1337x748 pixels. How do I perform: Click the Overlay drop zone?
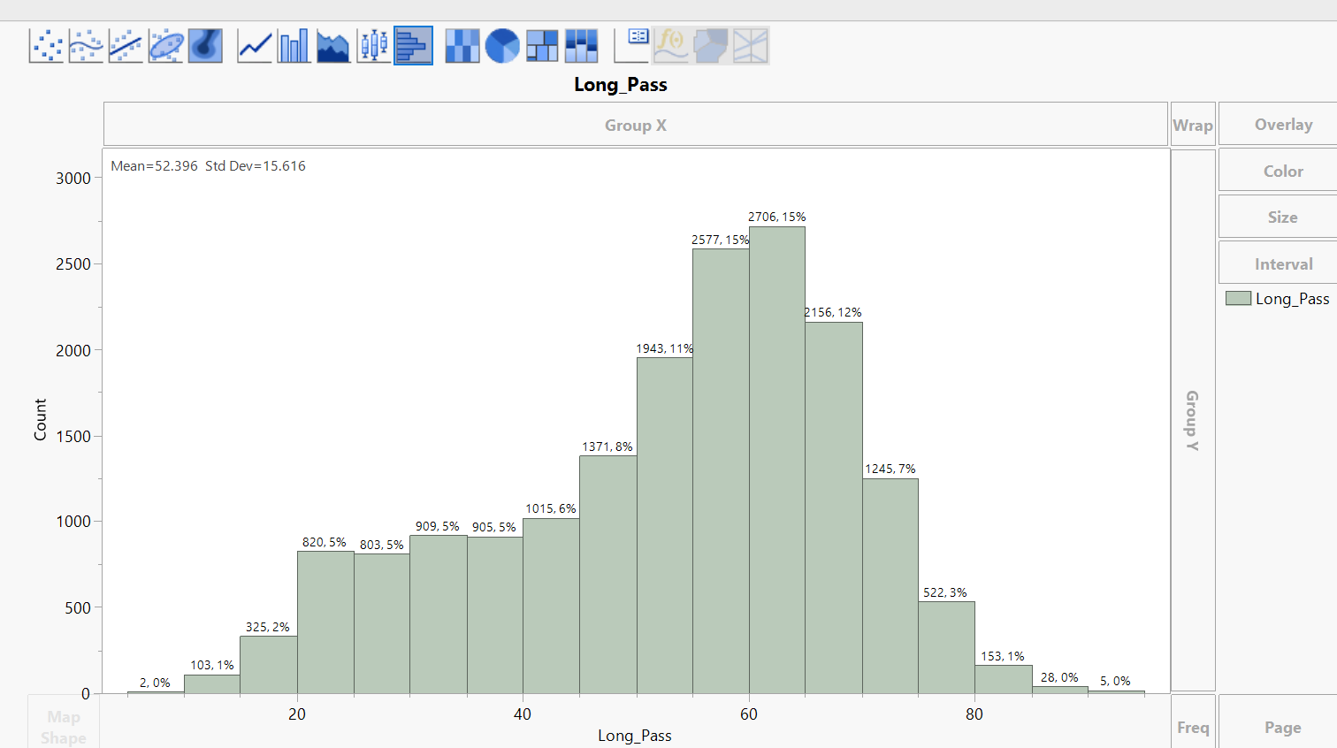(1282, 124)
